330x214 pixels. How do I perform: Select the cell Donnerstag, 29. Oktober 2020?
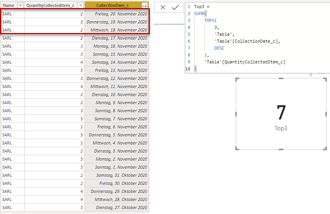point(117,191)
